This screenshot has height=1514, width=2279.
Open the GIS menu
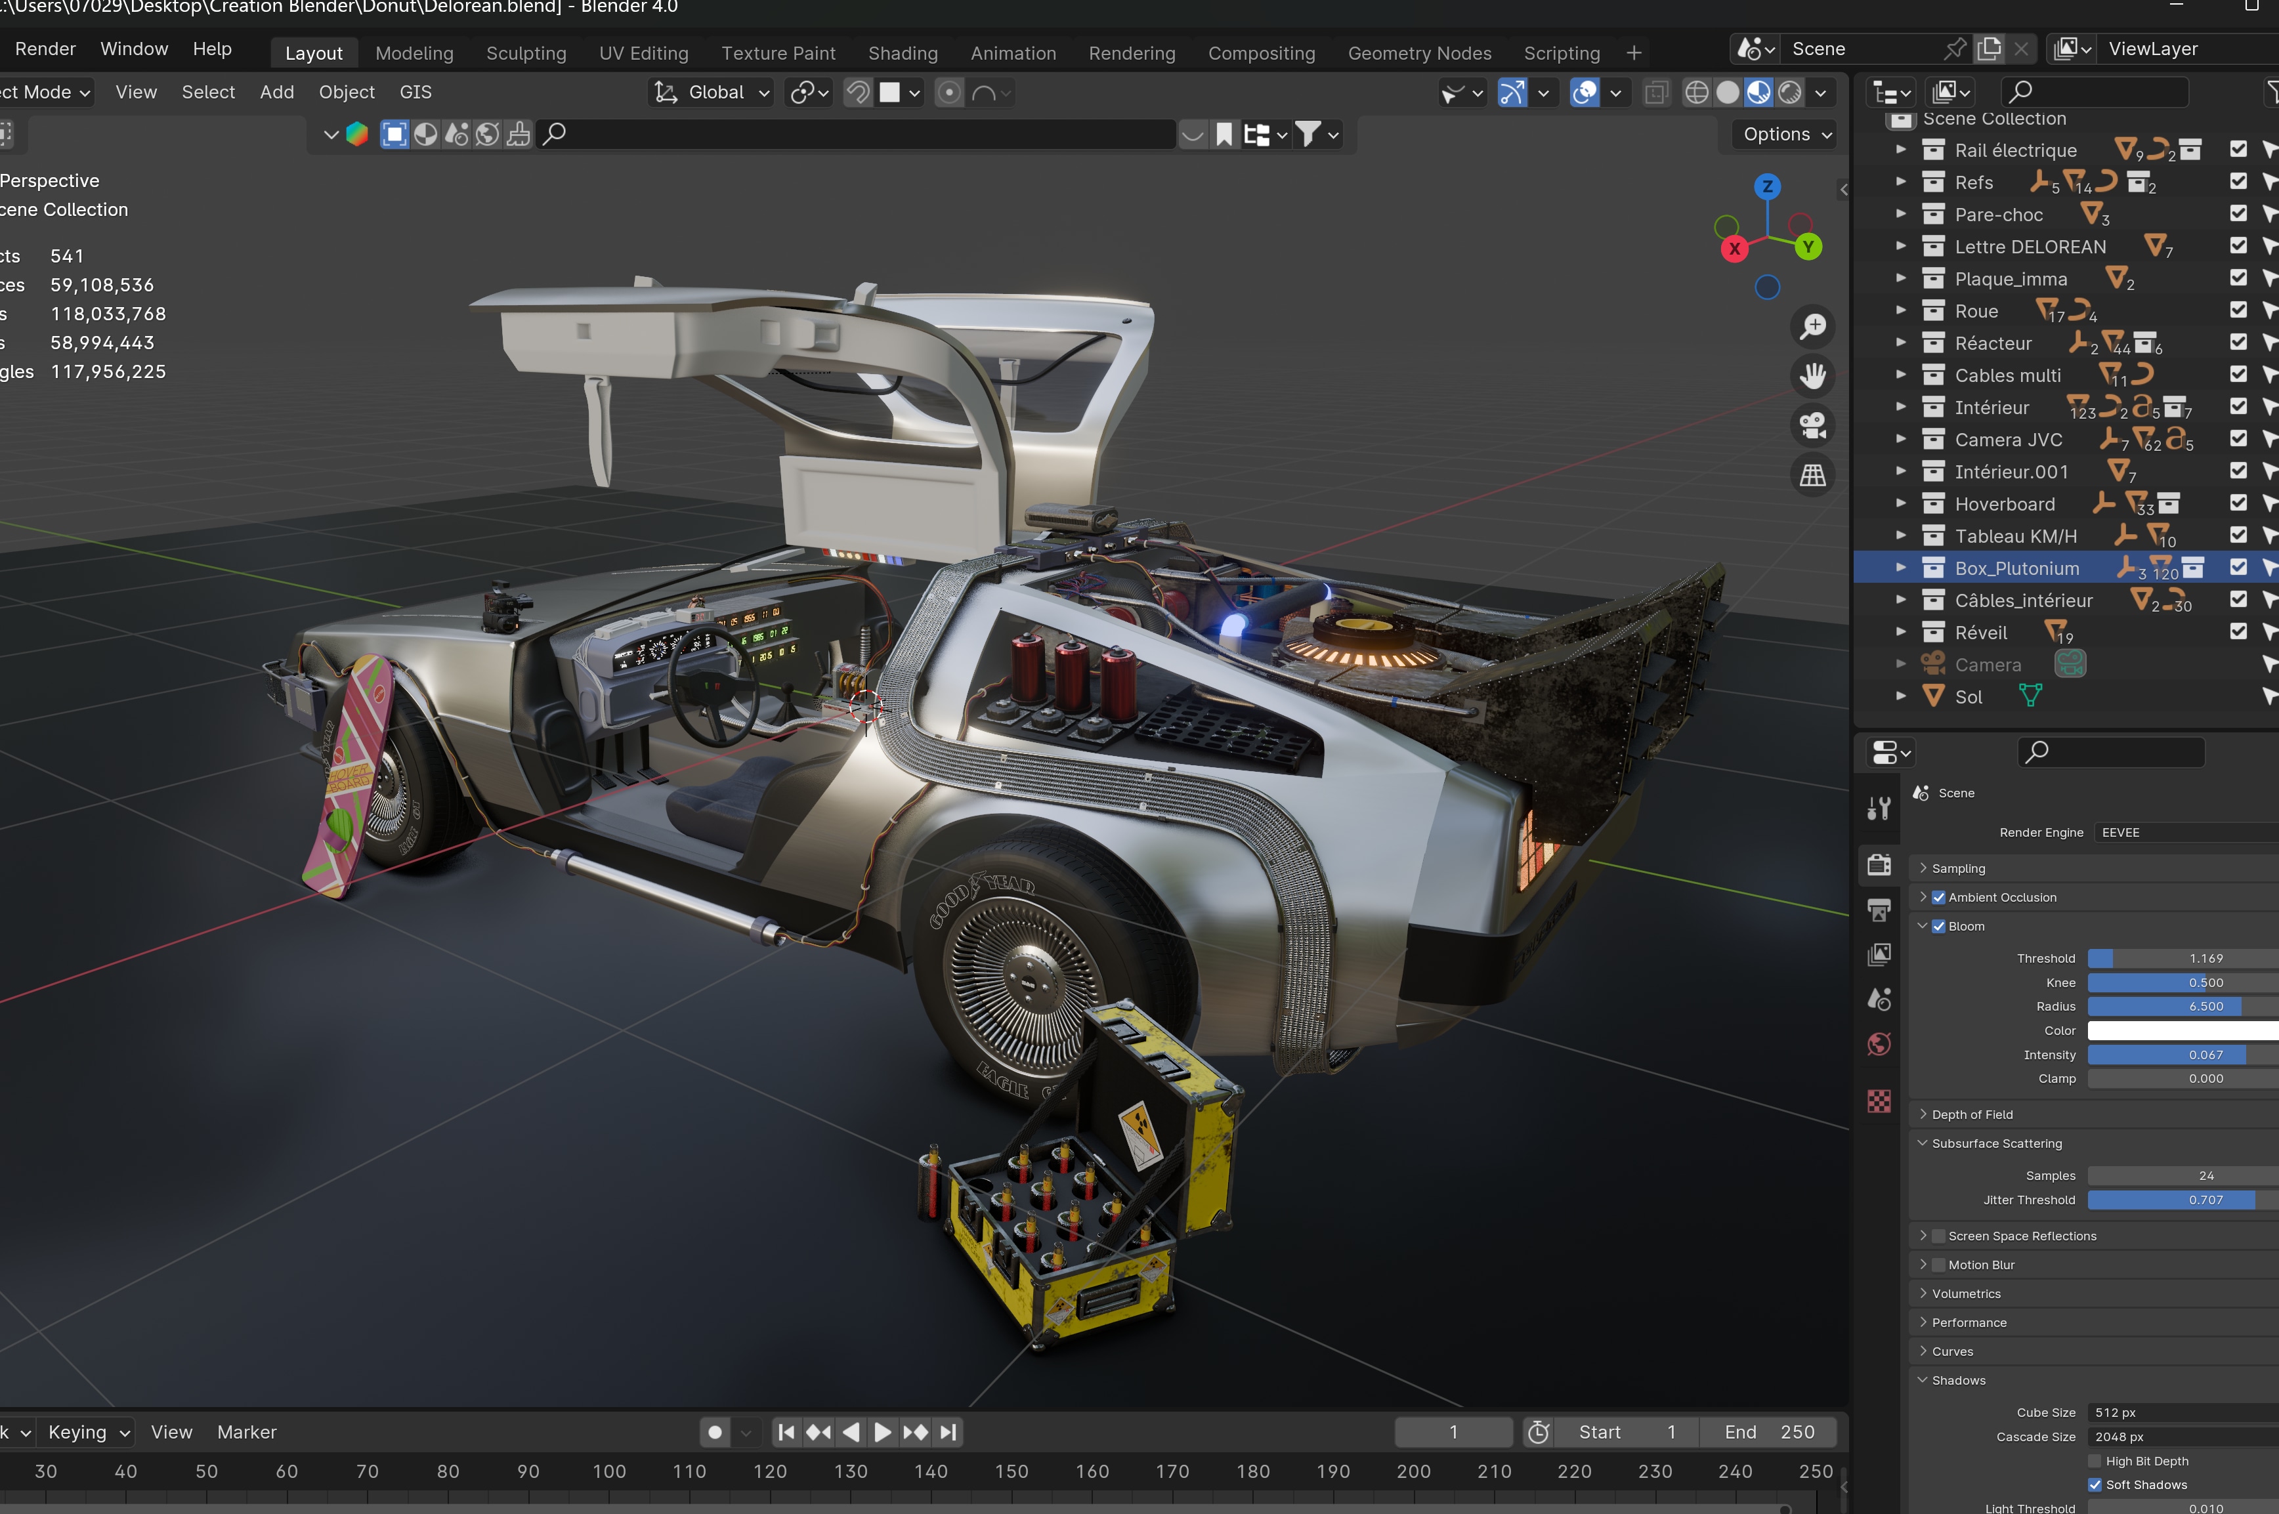tap(415, 92)
